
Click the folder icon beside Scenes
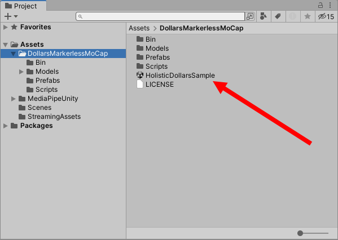coord(22,108)
